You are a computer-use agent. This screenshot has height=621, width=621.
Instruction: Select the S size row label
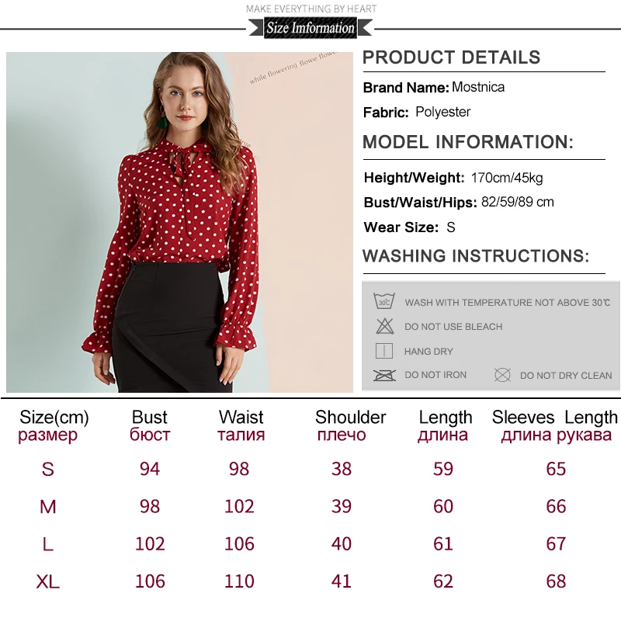[x=48, y=469]
